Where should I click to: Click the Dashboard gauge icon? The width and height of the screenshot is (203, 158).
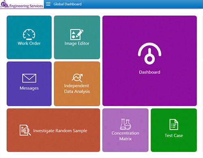[149, 54]
